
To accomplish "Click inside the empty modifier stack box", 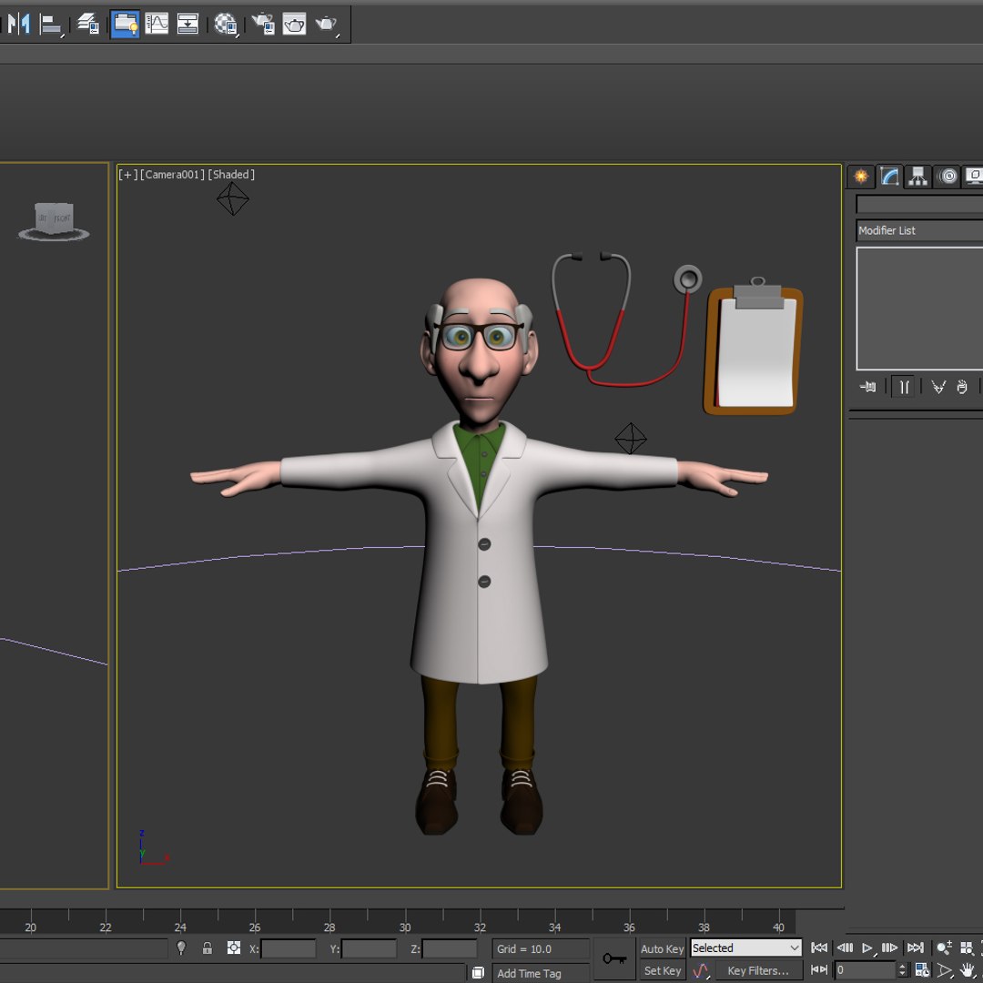I will tap(919, 309).
